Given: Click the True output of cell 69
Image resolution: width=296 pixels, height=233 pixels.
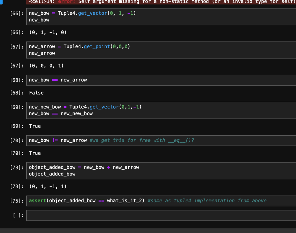Looking at the screenshot, I should pos(35,126).
